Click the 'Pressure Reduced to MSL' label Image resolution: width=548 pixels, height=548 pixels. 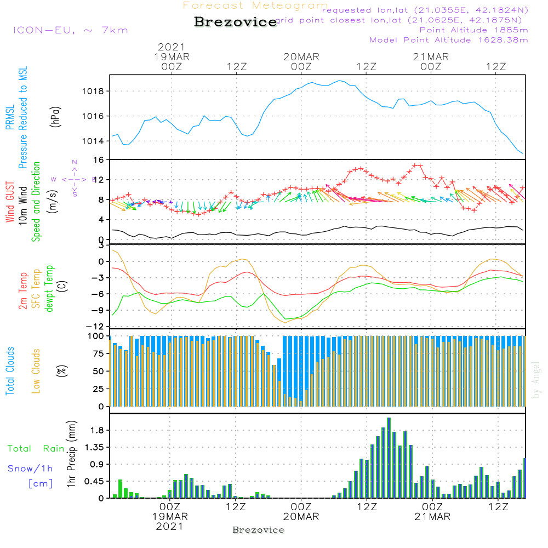click(x=22, y=117)
